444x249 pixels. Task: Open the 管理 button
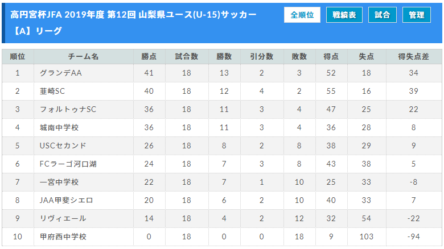tap(416, 15)
